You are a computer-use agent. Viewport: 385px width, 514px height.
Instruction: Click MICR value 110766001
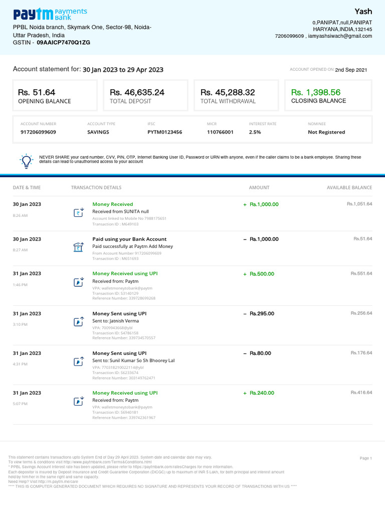tap(221, 132)
